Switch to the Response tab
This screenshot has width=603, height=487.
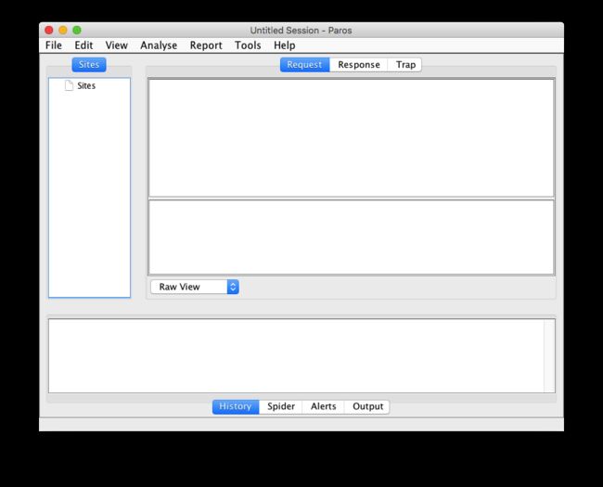point(359,65)
